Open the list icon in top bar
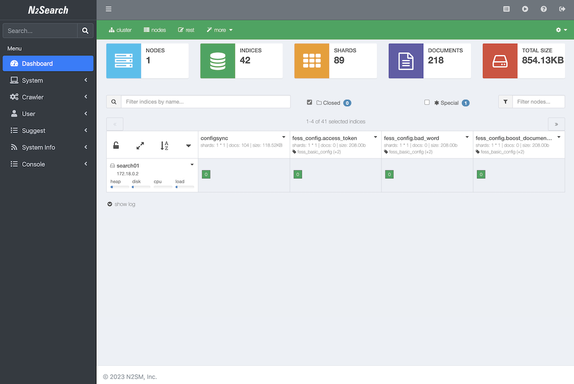 [x=506, y=9]
